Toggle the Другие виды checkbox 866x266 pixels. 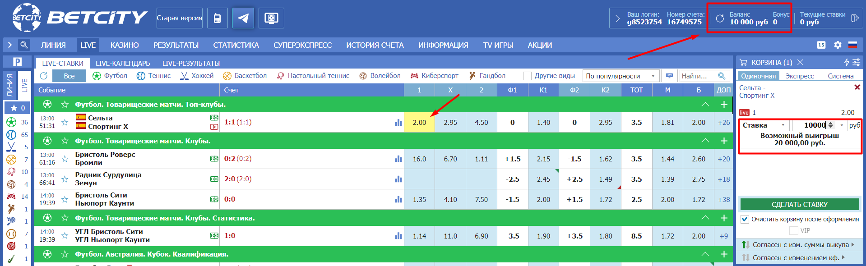click(527, 76)
